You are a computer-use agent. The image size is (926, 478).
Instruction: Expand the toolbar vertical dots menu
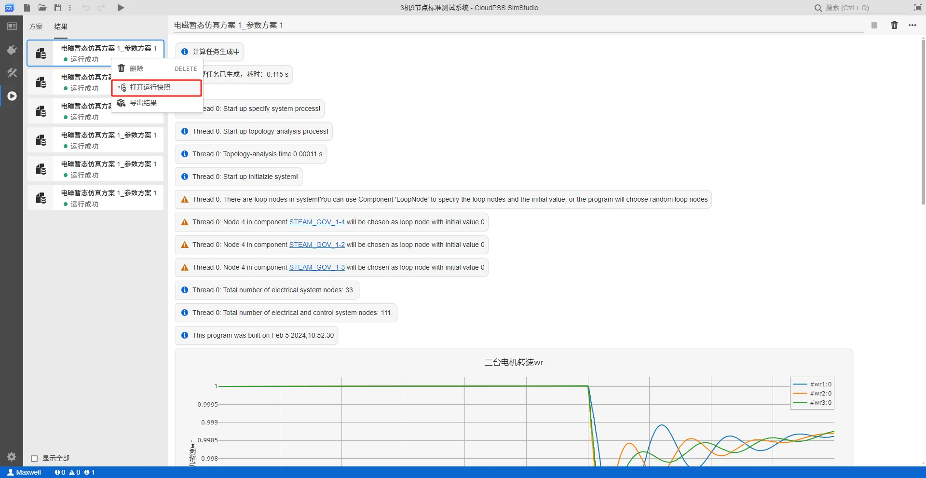pyautogui.click(x=70, y=8)
